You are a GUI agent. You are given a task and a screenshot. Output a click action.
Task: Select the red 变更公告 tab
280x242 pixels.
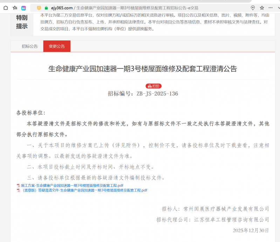57,46
